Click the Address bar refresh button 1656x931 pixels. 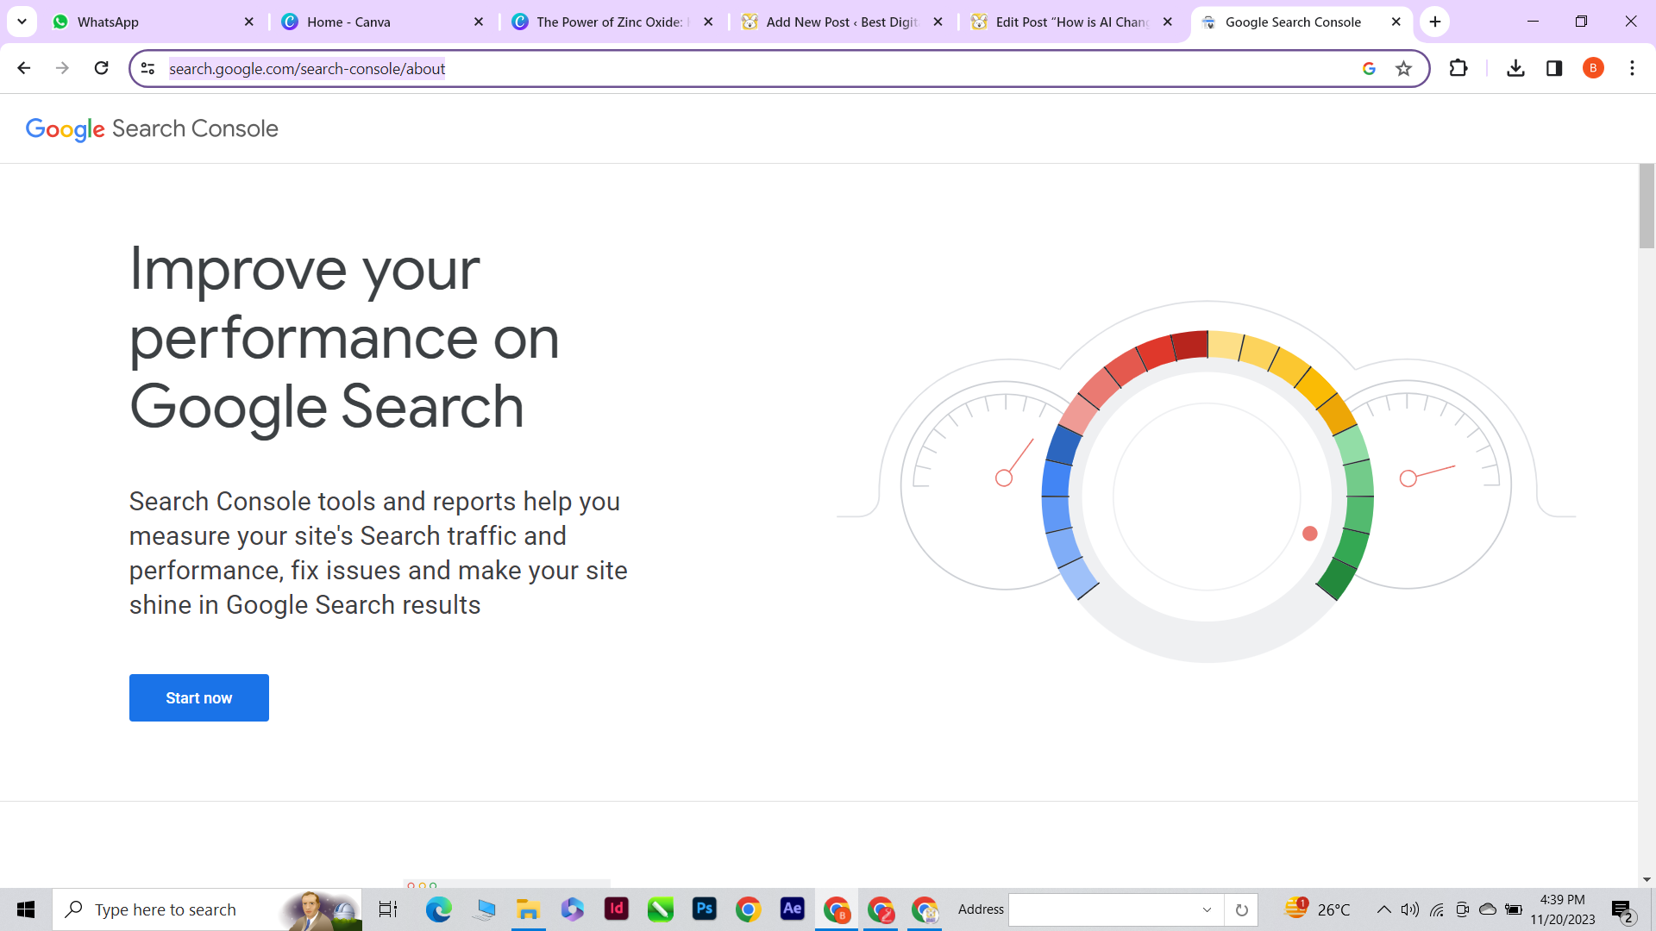(1241, 909)
